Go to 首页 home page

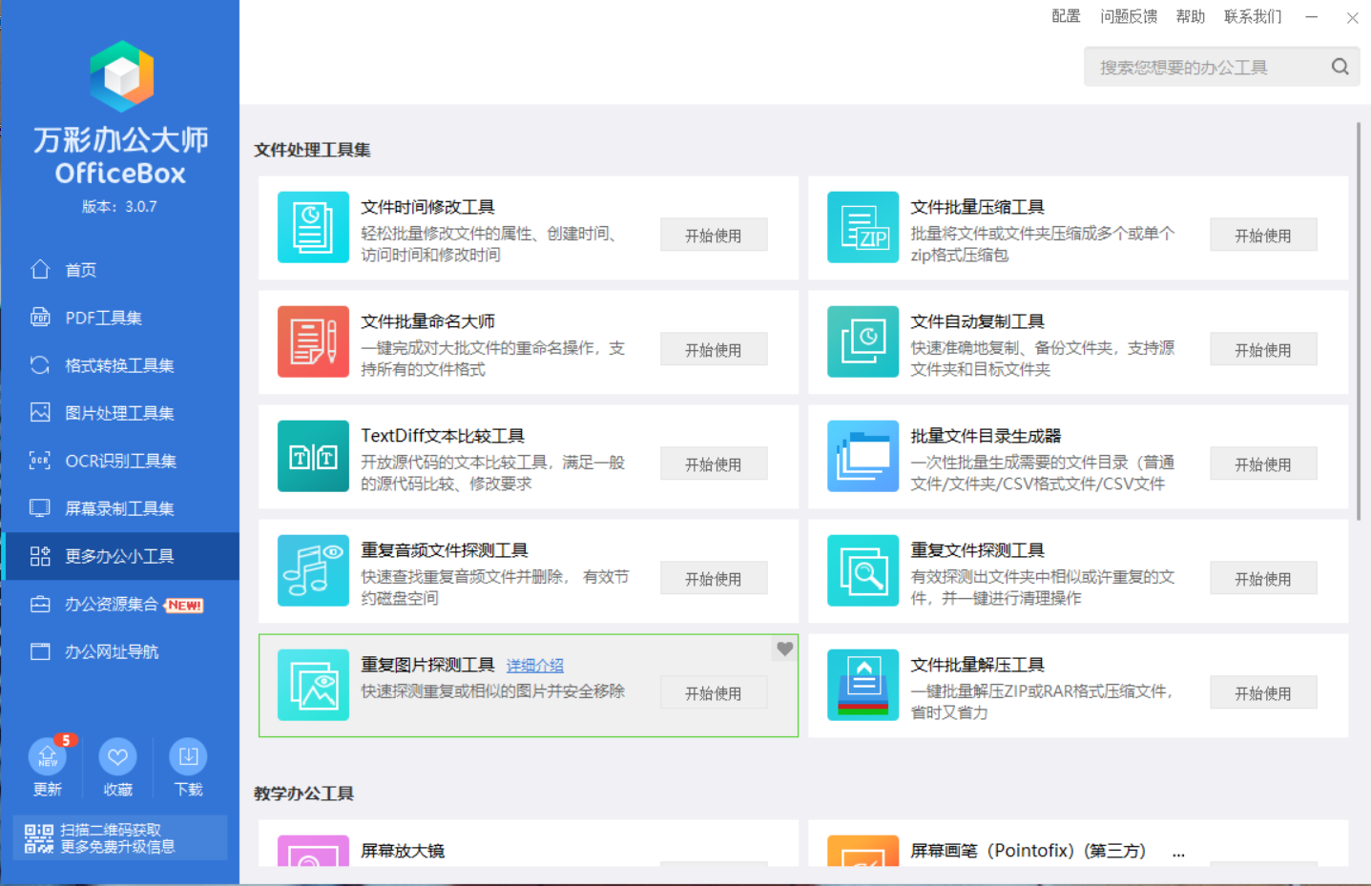[x=120, y=270]
